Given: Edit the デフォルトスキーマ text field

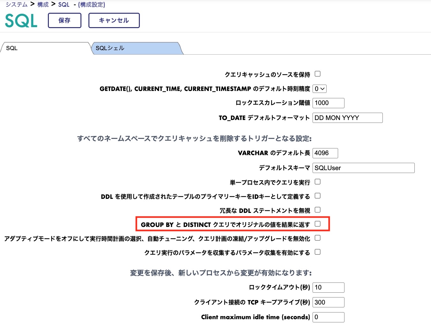Looking at the screenshot, I should (x=363, y=168).
